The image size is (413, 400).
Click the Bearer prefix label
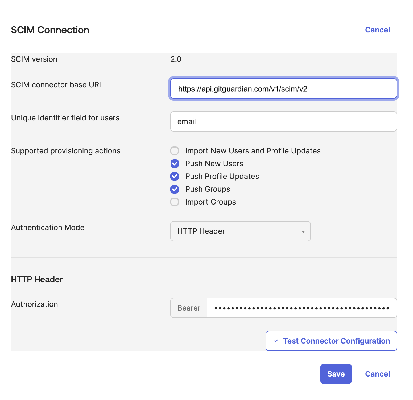click(188, 308)
